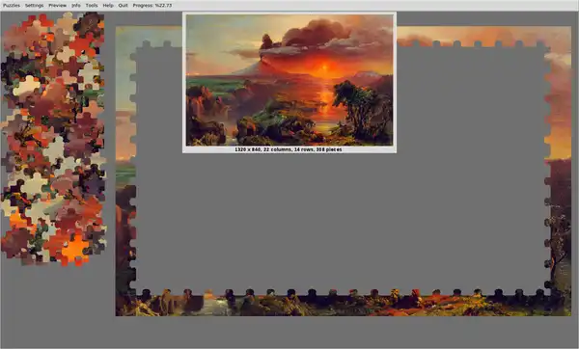579x349 pixels.
Task: Click the Progress percentage label
Action: [152, 6]
